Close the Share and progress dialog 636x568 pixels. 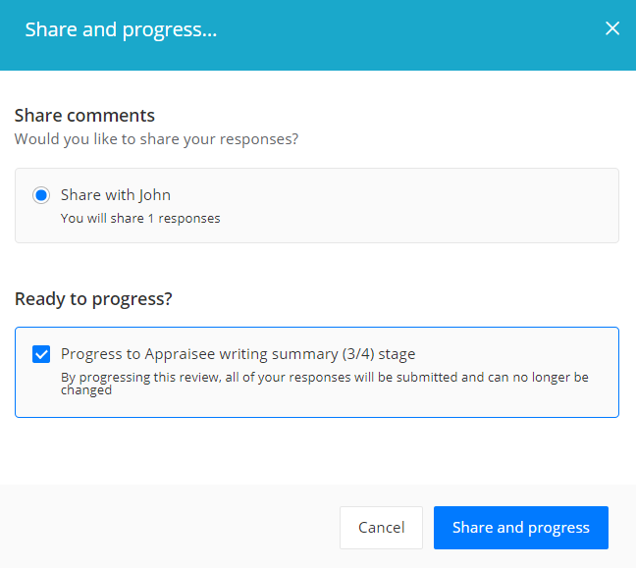point(612,28)
